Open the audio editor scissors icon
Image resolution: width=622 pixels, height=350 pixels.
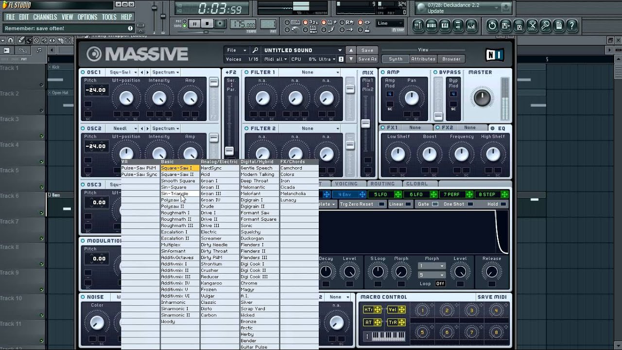532,26
